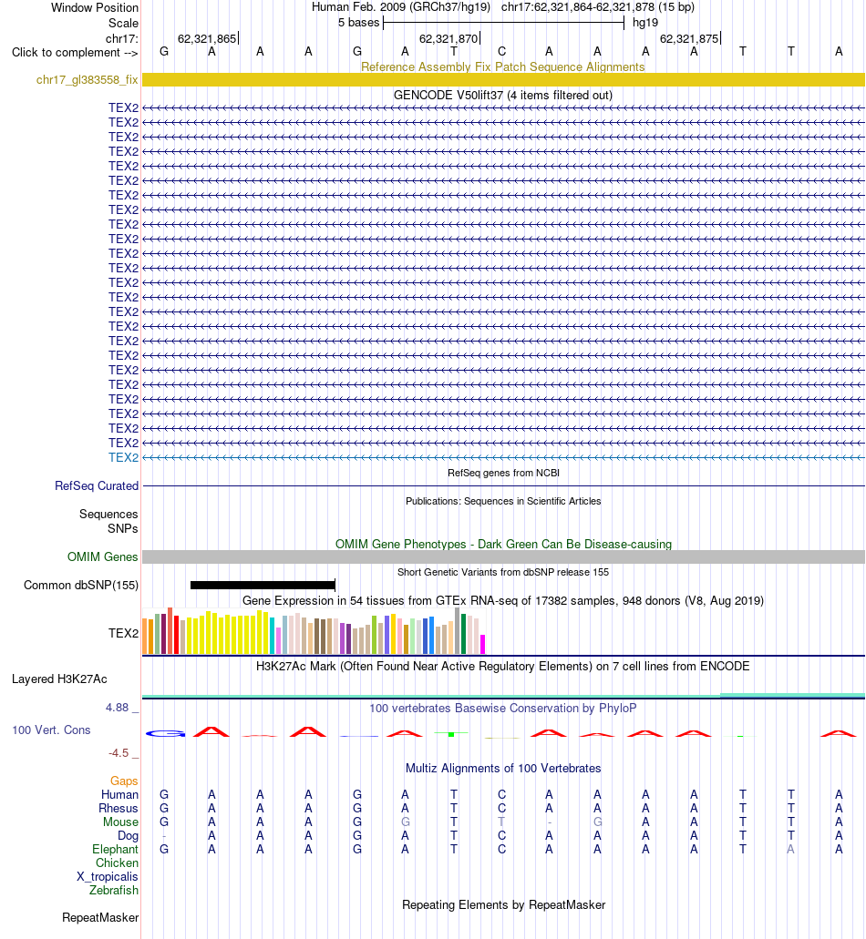Screen dimensions: 866x939
Task: Click the GTEx tissue expression bar chart
Action: 314,631
